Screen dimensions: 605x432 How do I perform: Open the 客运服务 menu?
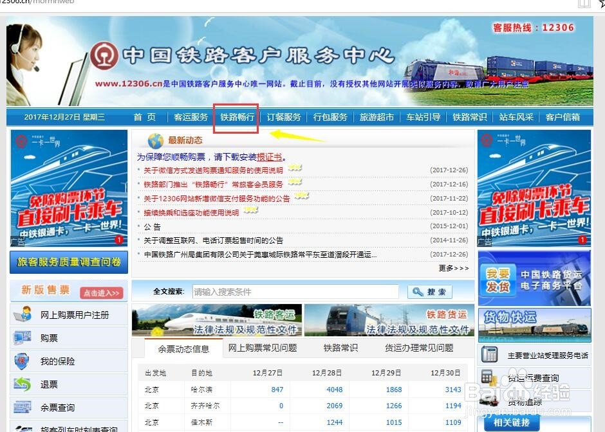coord(191,117)
